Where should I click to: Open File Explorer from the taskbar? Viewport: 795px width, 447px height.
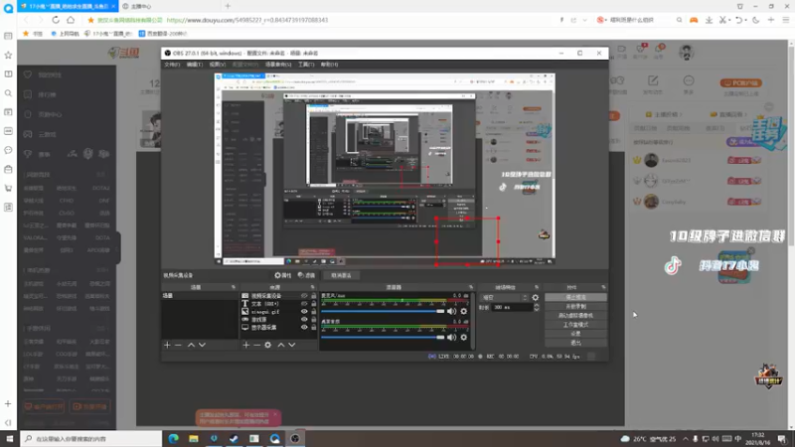tap(194, 438)
